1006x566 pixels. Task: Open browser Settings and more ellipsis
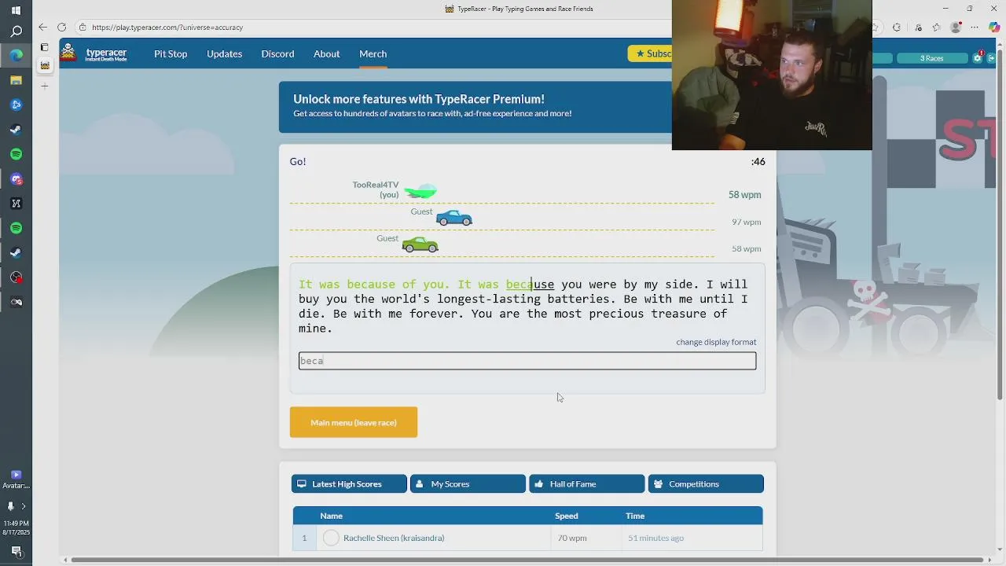(x=975, y=28)
